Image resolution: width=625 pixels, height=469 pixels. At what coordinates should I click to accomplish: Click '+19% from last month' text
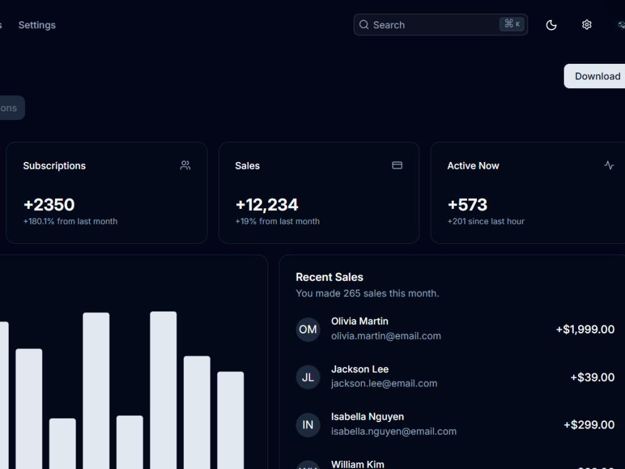(x=277, y=221)
